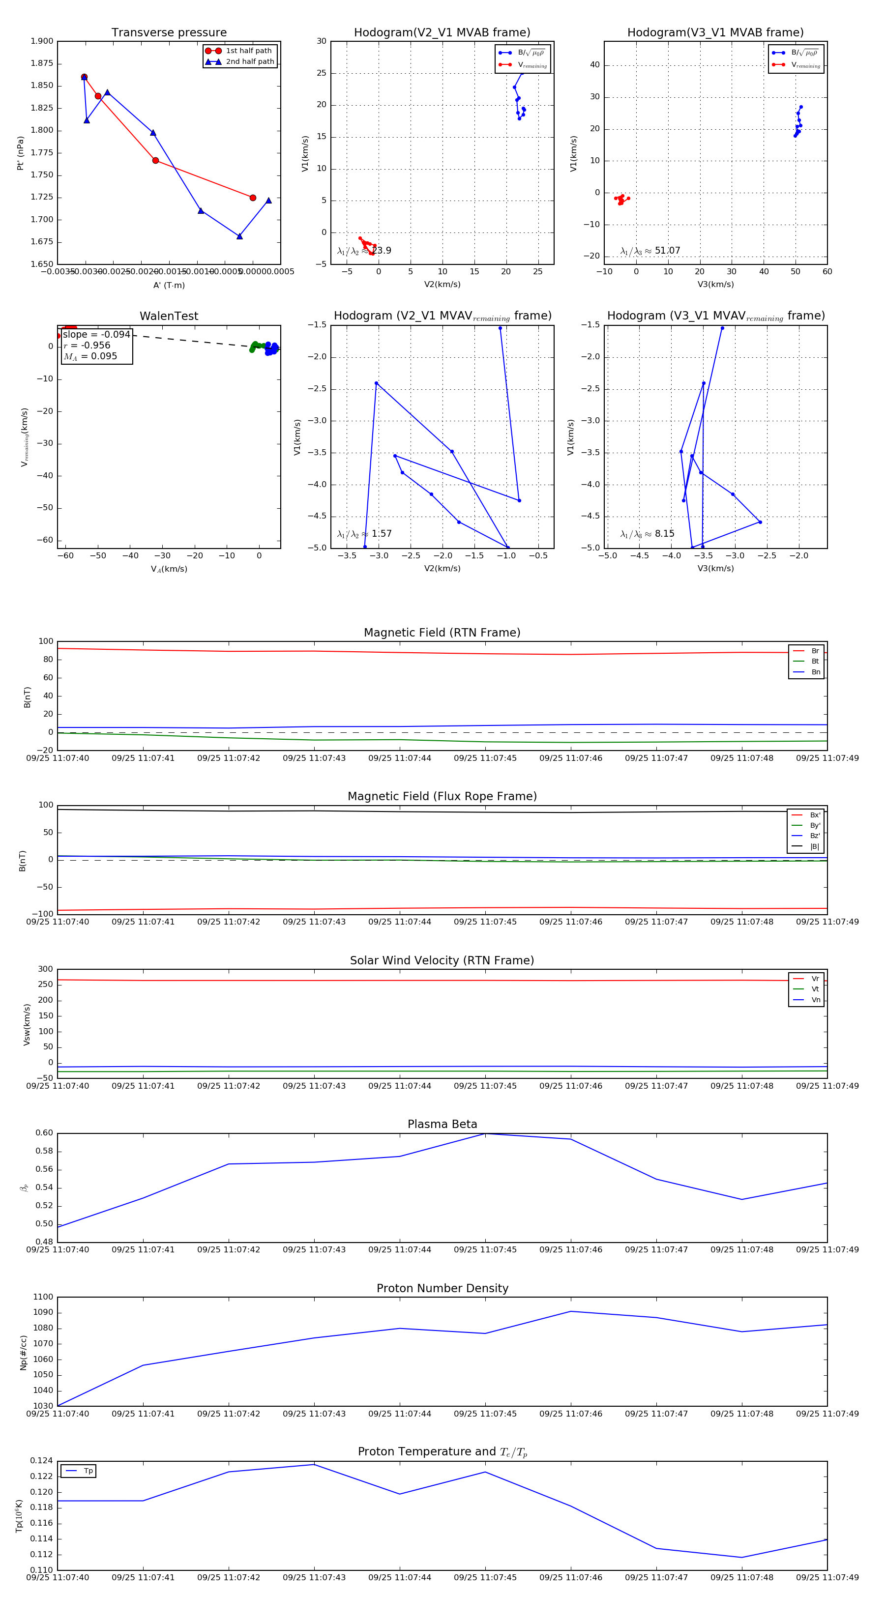This screenshot has height=1622, width=885.
Task: Click the Vr legend entry in velocity plot
Action: pyautogui.click(x=806, y=979)
